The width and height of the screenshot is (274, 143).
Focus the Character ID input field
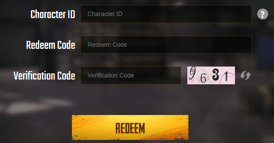(x=166, y=14)
